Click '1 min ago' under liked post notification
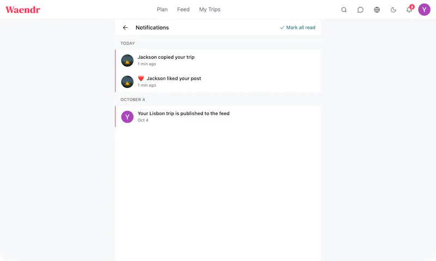Image resolution: width=436 pixels, height=261 pixels. tap(147, 85)
